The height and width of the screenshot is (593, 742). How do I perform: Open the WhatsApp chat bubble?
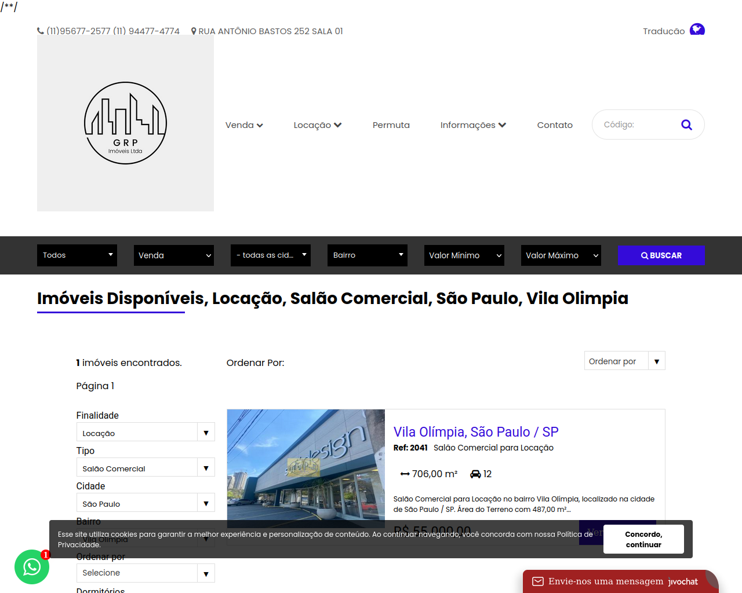32,567
